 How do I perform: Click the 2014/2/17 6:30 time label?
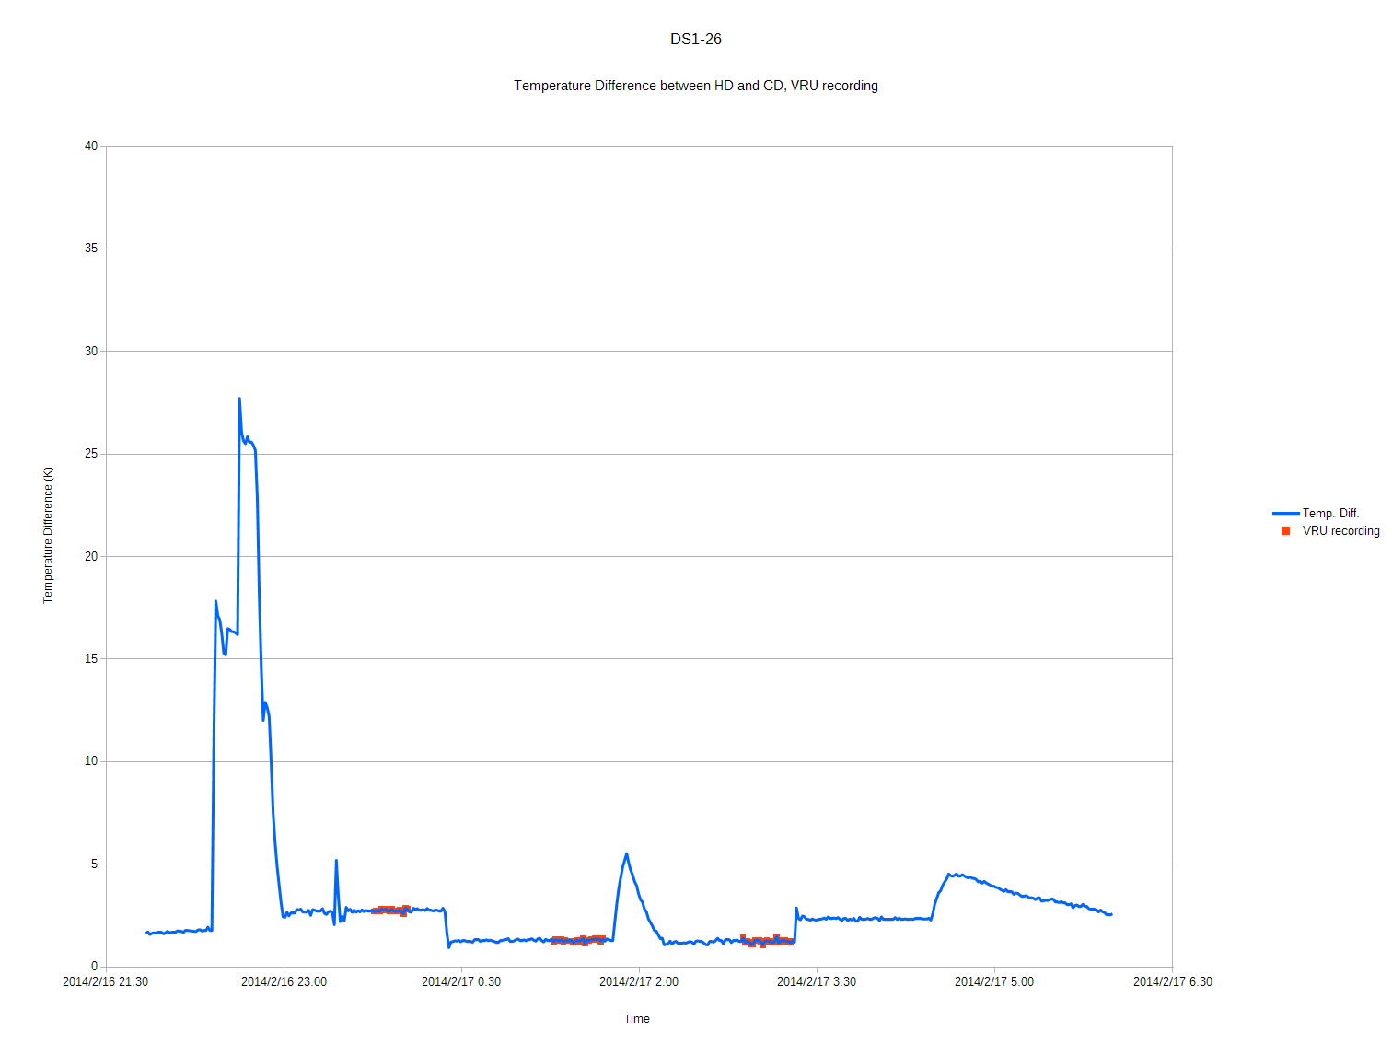[x=1172, y=982]
